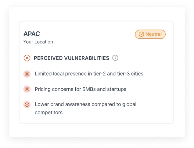194x148 pixels.
Task: Click the red X icon before Perceived Vulnerabilities
Action: click(x=27, y=58)
